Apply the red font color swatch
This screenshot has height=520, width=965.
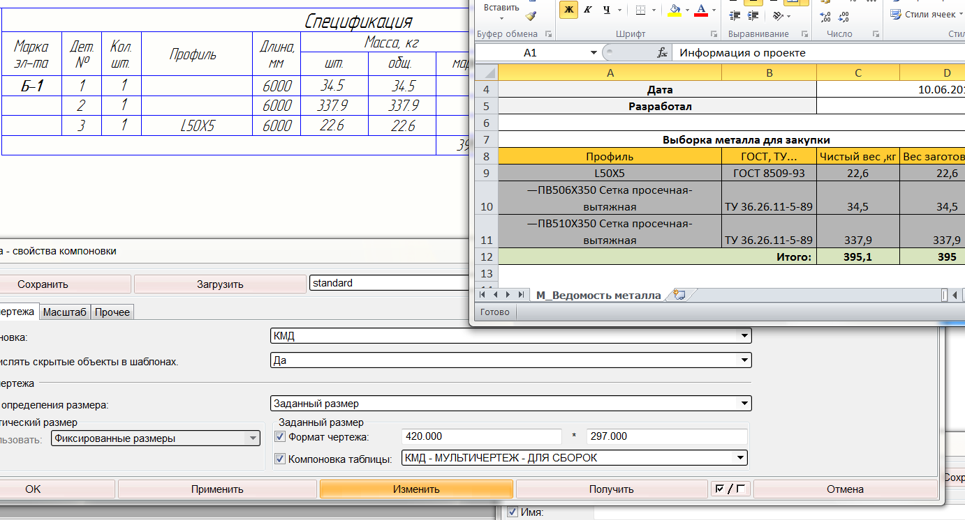point(701,10)
